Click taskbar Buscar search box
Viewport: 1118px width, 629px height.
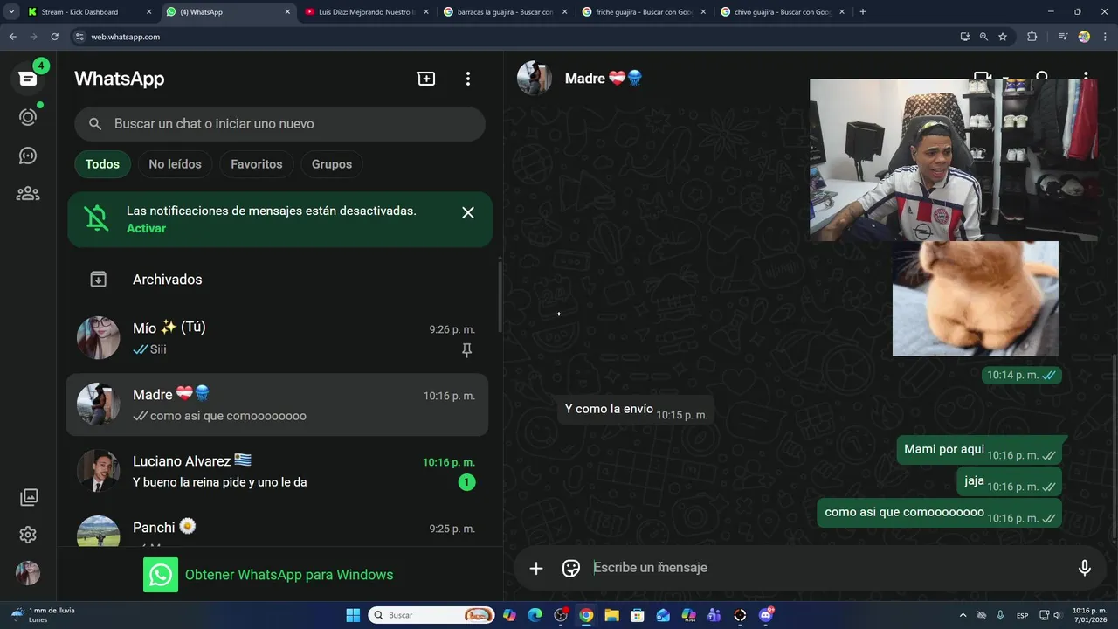pos(432,615)
